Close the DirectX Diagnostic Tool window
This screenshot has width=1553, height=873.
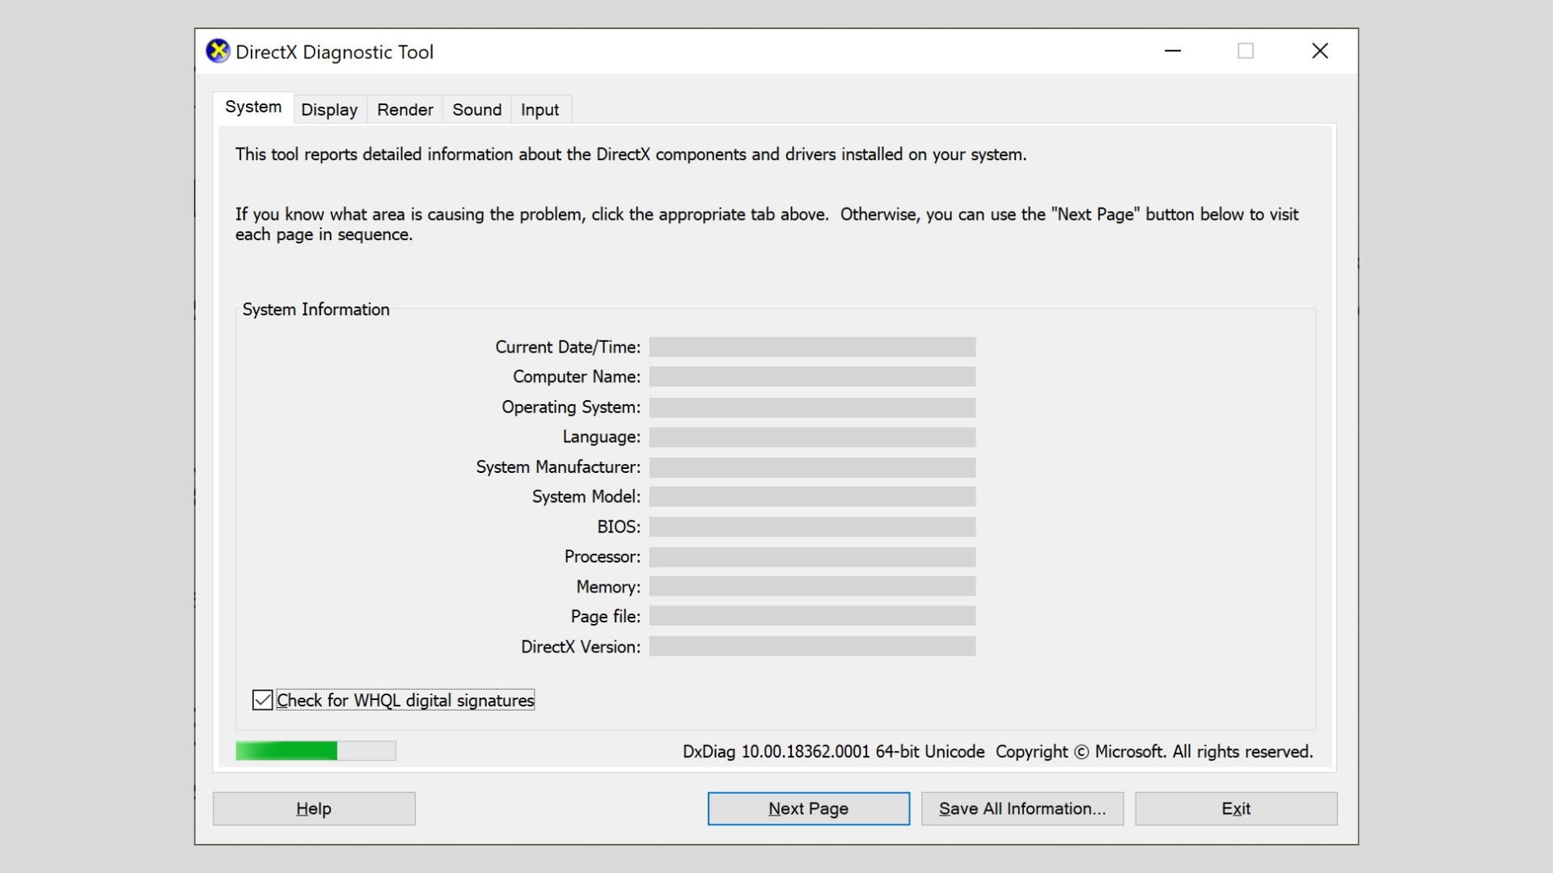(1320, 51)
